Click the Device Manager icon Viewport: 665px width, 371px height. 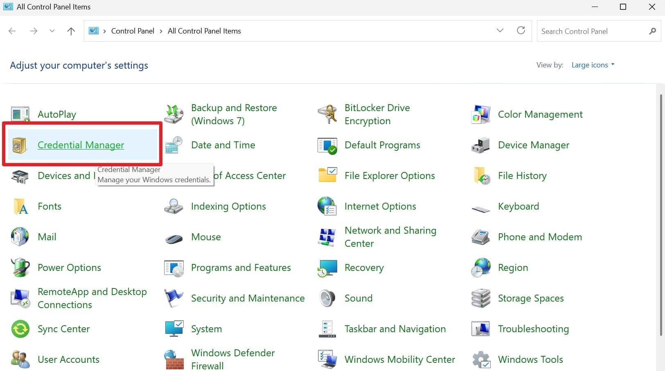click(481, 145)
